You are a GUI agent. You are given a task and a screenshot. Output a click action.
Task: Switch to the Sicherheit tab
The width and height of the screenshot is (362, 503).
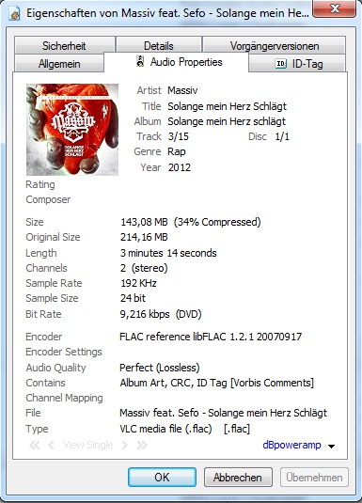64,45
